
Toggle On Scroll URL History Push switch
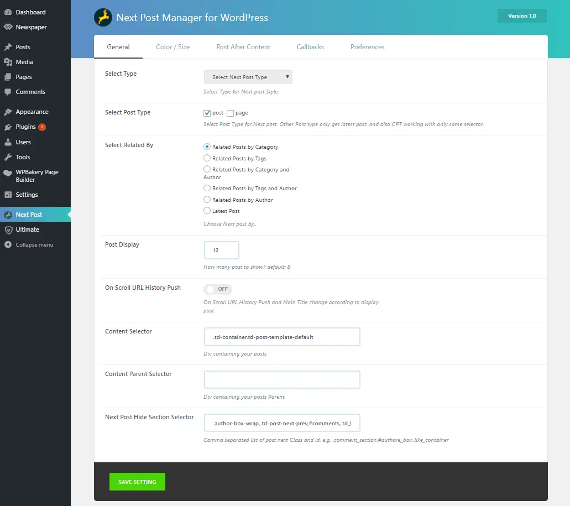pyautogui.click(x=217, y=289)
